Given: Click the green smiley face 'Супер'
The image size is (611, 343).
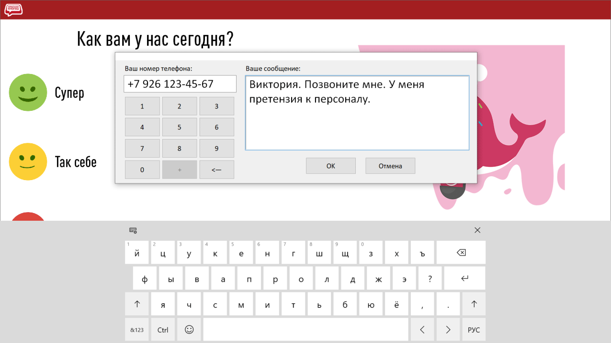Looking at the screenshot, I should 28,93.
